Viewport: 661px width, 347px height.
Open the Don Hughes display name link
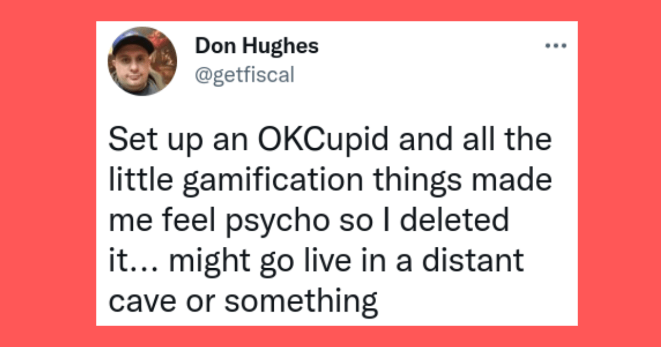pos(257,47)
